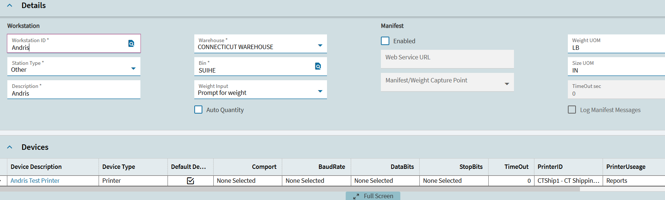Toggle the Auto Quantity checkbox
The width and height of the screenshot is (665, 200).
point(198,110)
